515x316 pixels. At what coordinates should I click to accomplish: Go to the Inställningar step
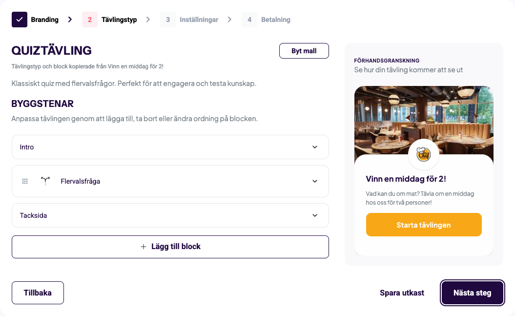pyautogui.click(x=199, y=20)
